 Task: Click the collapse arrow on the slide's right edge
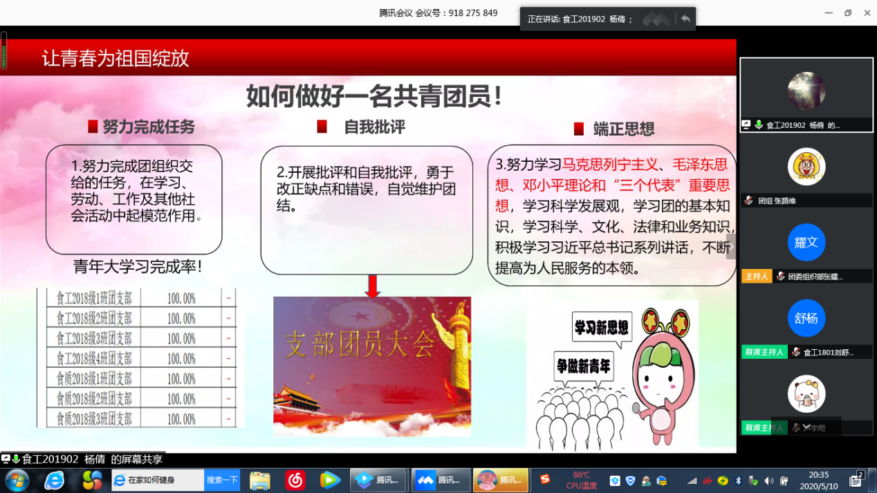pyautogui.click(x=731, y=246)
